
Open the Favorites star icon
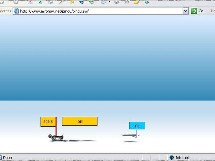(72, 2)
